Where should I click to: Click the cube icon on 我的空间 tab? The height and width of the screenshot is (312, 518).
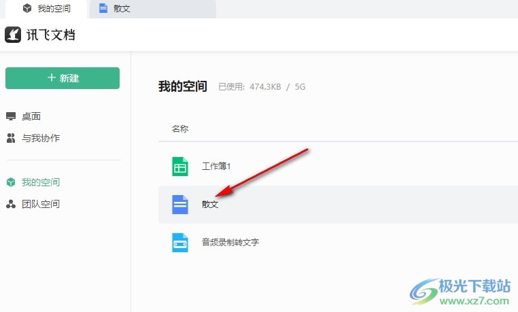click(27, 9)
